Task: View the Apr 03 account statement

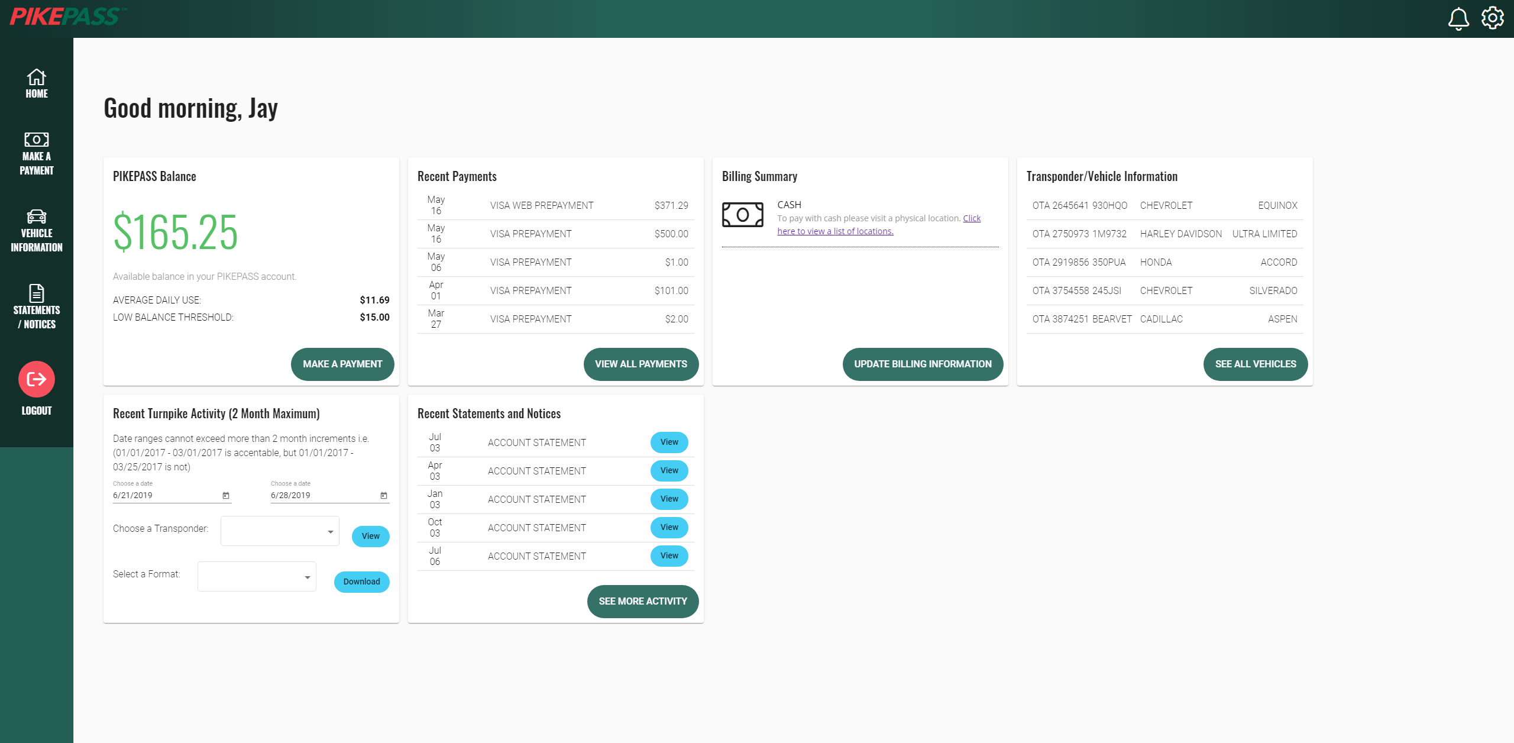Action: [669, 471]
